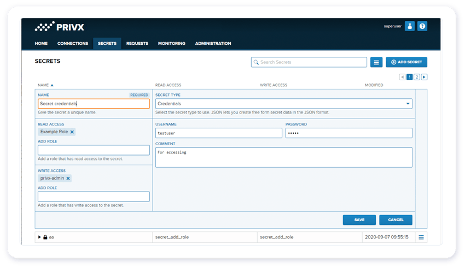Remove the Example Role tag
465x268 pixels.
point(72,132)
